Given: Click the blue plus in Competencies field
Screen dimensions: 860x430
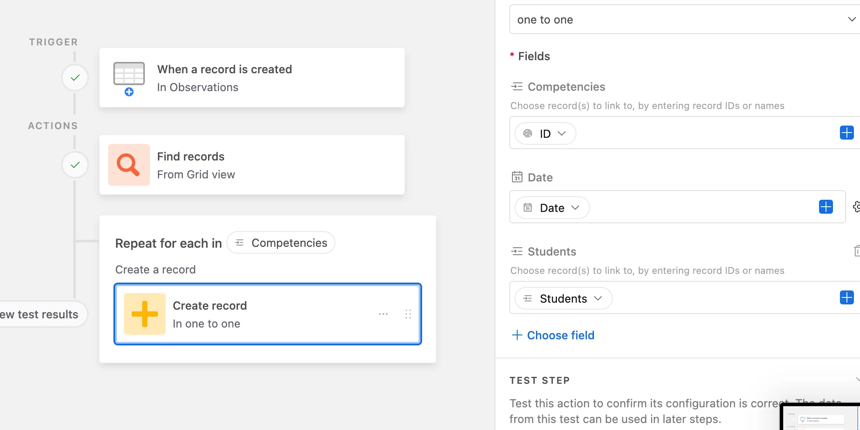Looking at the screenshot, I should (x=846, y=133).
